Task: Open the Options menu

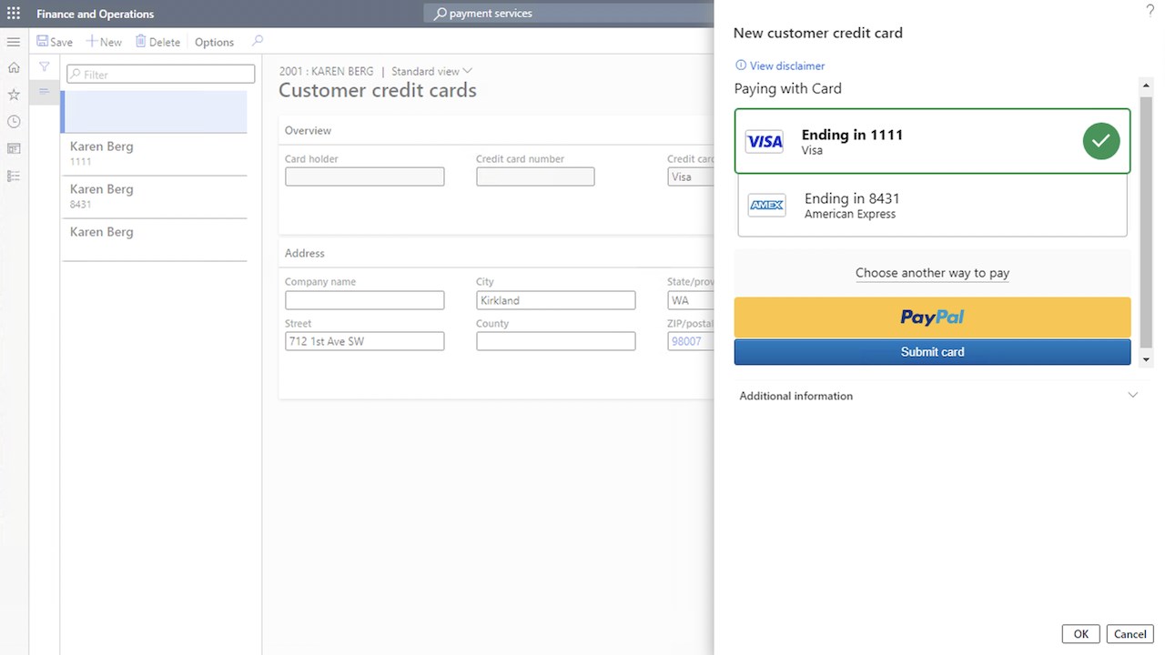Action: 214,42
